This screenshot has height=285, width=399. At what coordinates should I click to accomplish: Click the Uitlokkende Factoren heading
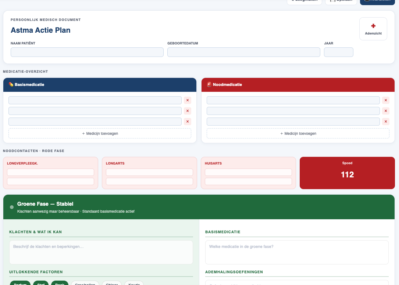coord(36,272)
